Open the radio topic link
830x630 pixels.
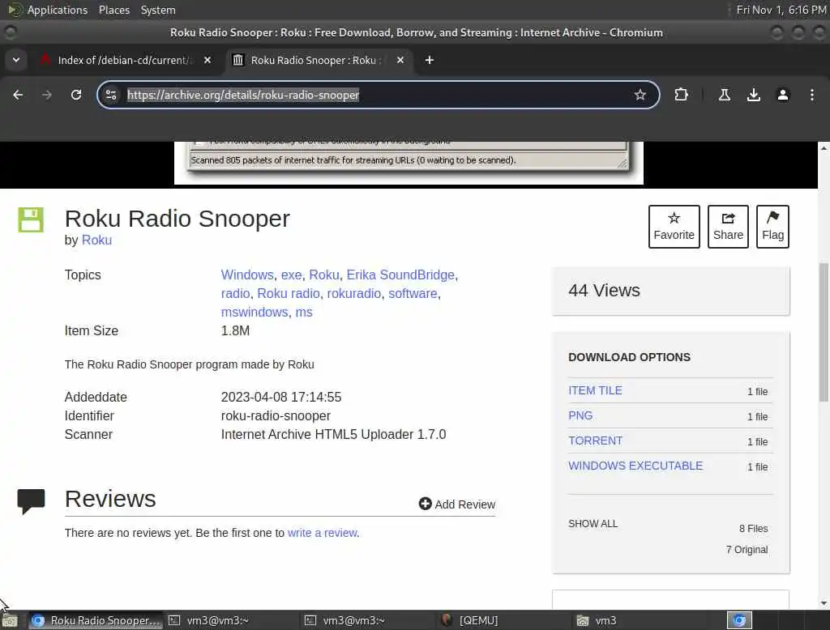tap(236, 294)
